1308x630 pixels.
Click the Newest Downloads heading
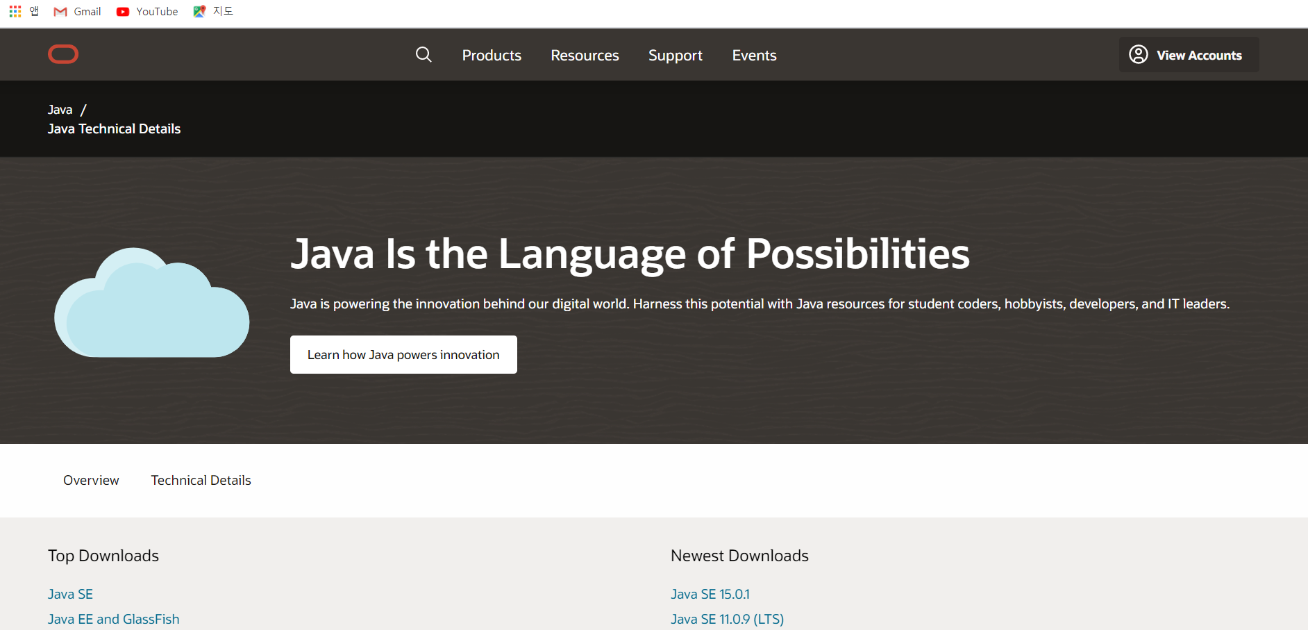[739, 556]
